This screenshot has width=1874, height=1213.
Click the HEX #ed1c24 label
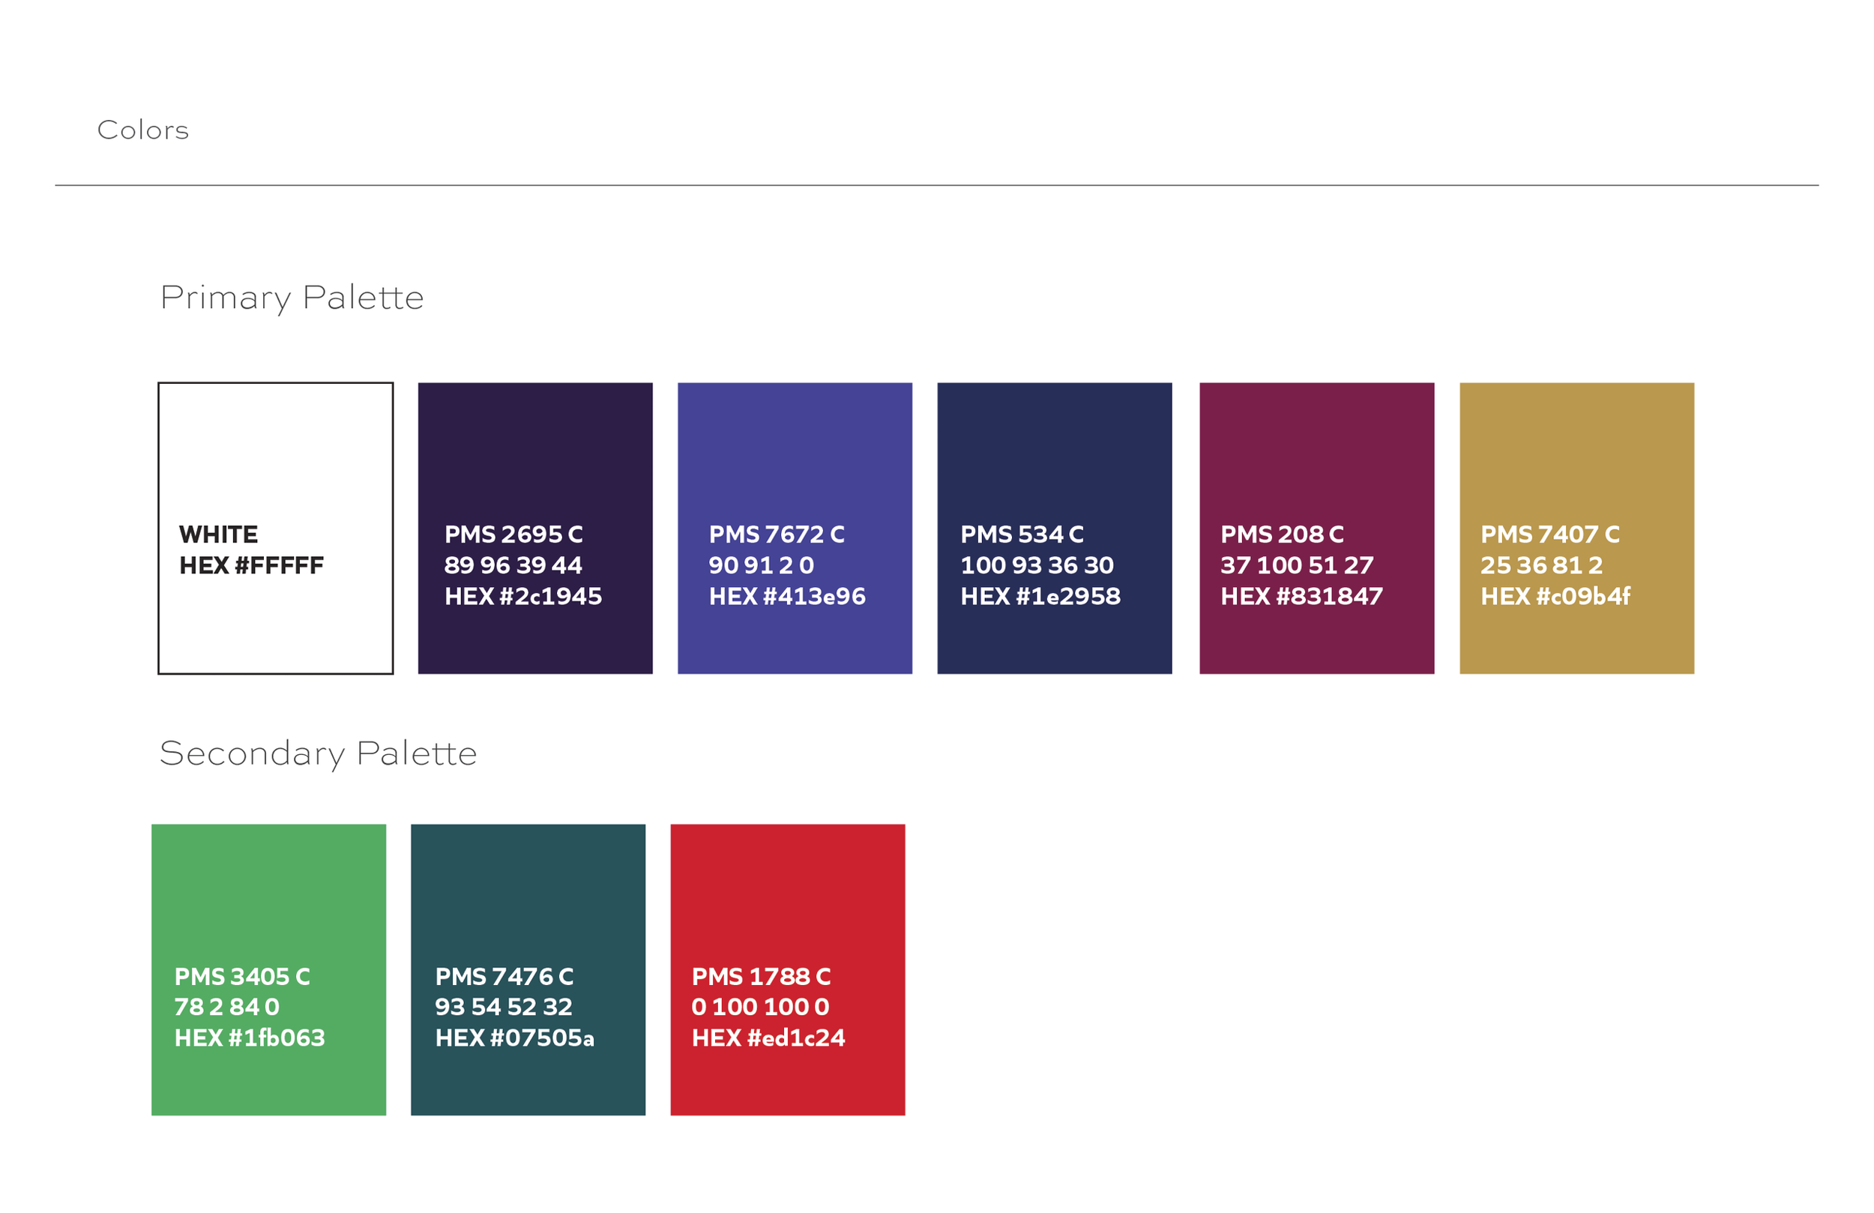pos(768,1038)
